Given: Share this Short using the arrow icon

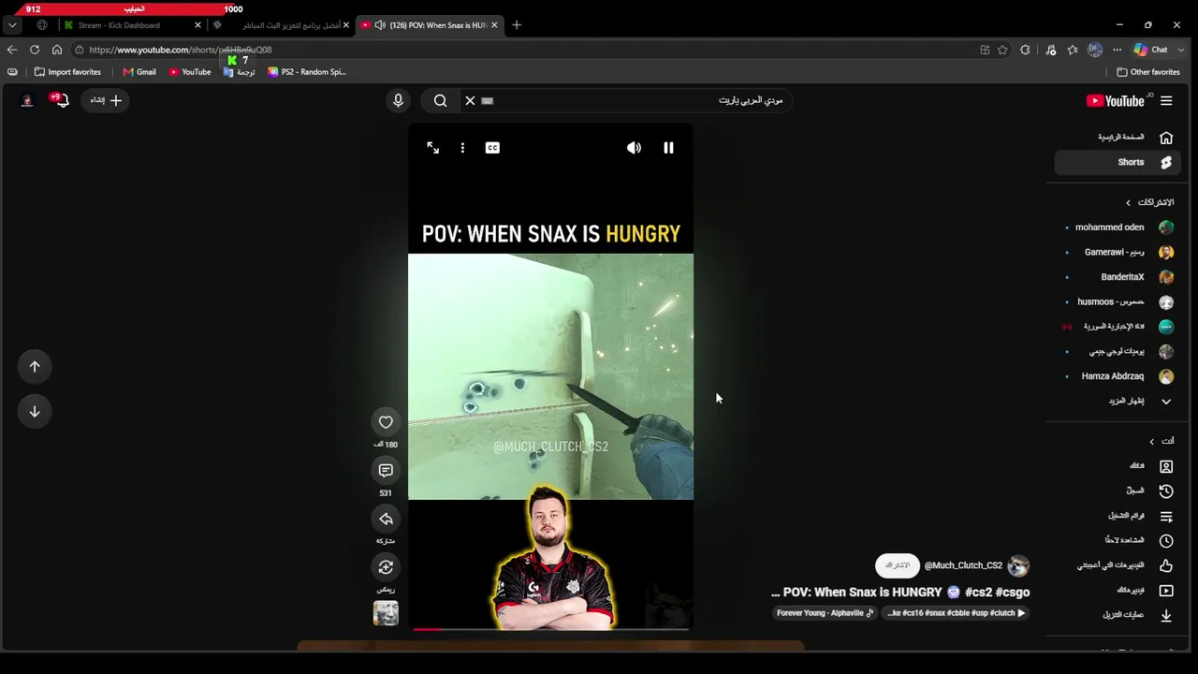Looking at the screenshot, I should (x=386, y=519).
